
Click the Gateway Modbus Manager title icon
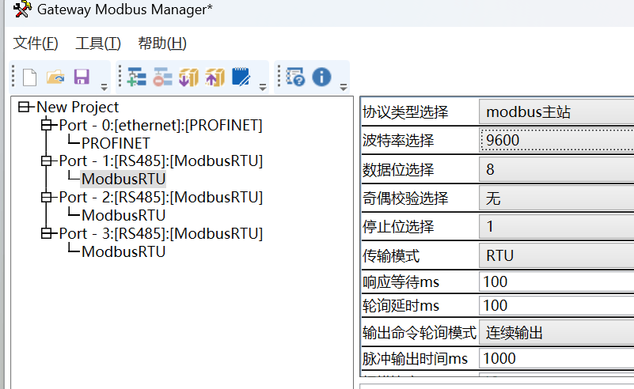point(22,9)
